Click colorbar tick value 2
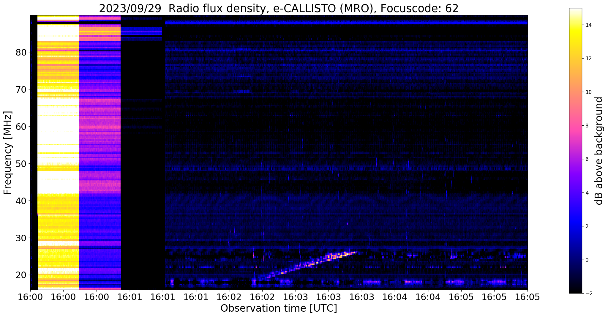608x317 pixels. click(x=587, y=226)
